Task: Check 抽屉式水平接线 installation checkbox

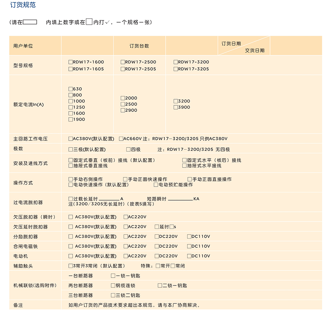Action: point(185,166)
